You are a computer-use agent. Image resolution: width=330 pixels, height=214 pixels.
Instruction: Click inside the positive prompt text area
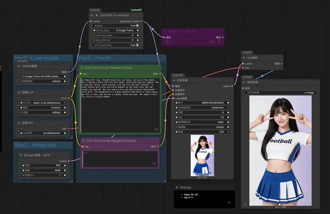point(120,105)
